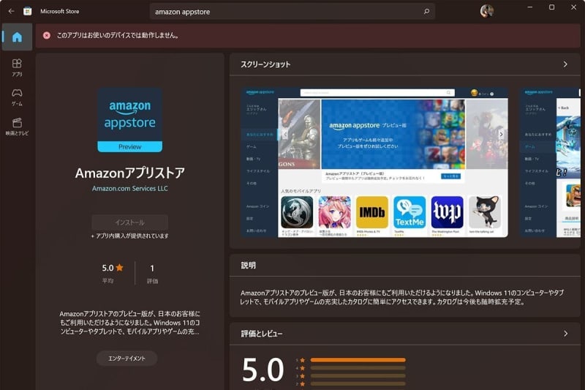Click the エンターテイメント category button
585x390 pixels.
pos(127,359)
